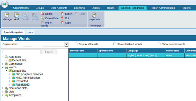Select NMC Administration tree item label
Screen dimensions: 196x101
coord(28,78)
